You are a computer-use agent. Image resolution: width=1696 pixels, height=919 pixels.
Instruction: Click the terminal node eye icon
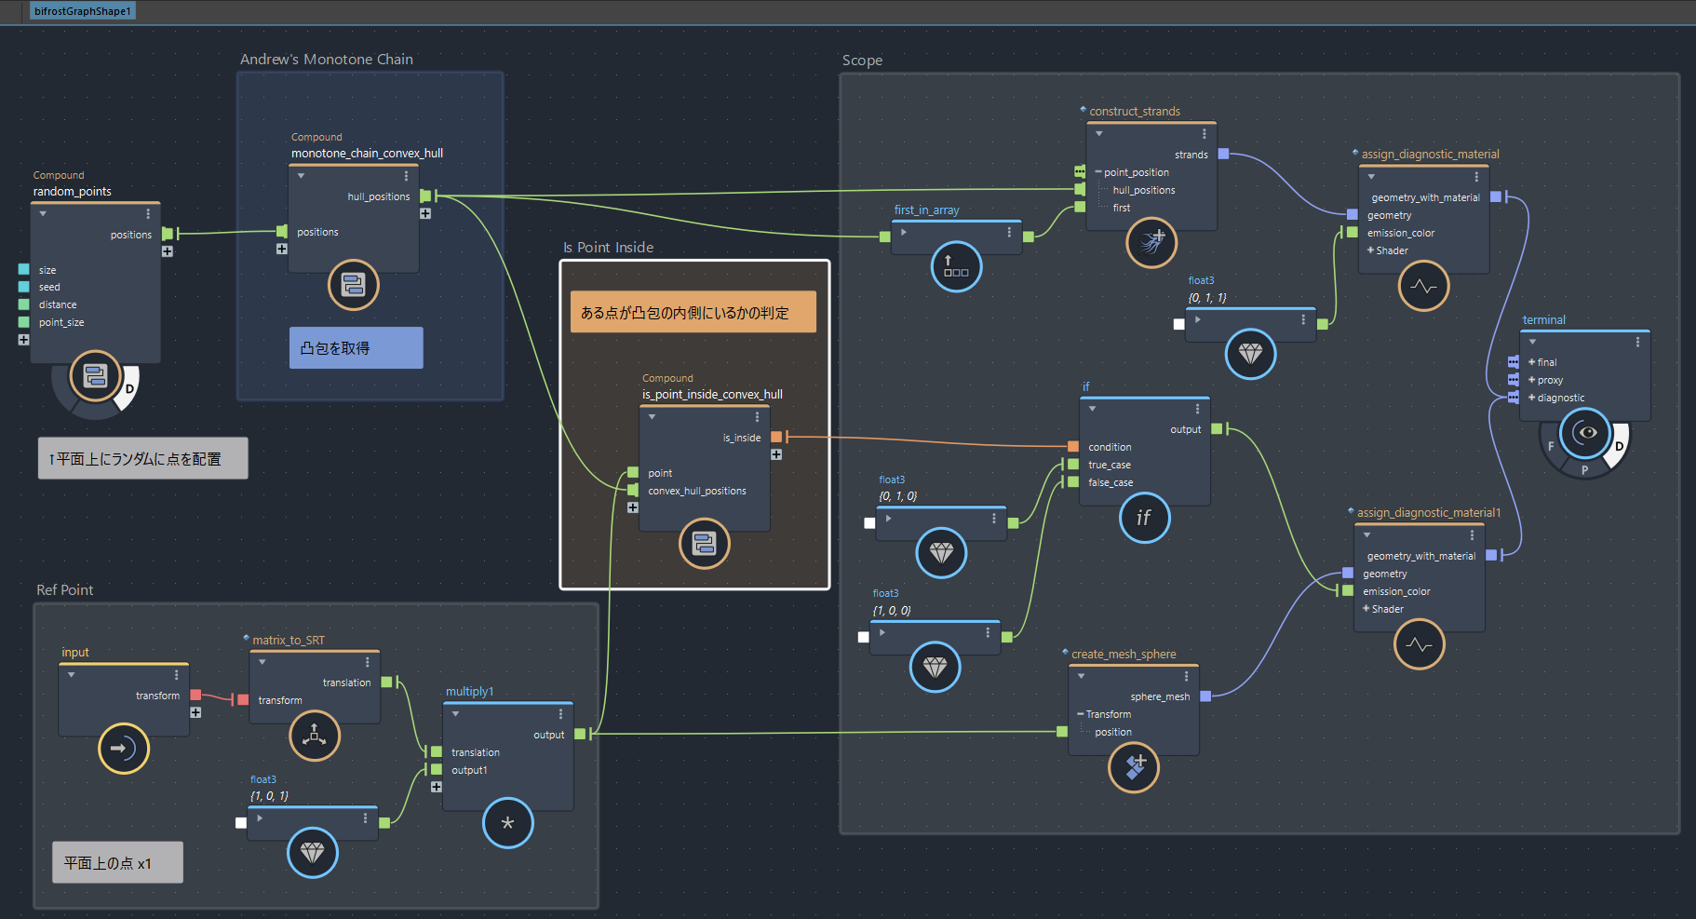tap(1585, 433)
